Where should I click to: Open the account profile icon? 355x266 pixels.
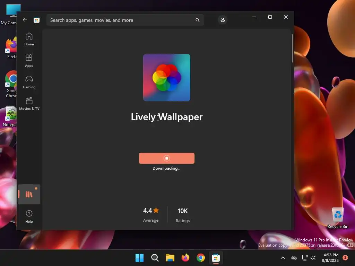[x=223, y=20]
